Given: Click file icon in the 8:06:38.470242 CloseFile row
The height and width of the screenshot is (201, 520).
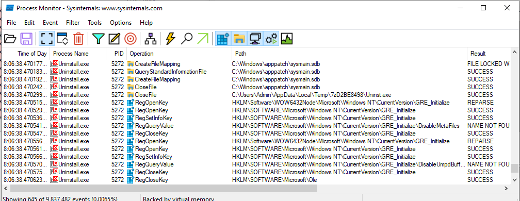Looking at the screenshot, I should (131, 87).
